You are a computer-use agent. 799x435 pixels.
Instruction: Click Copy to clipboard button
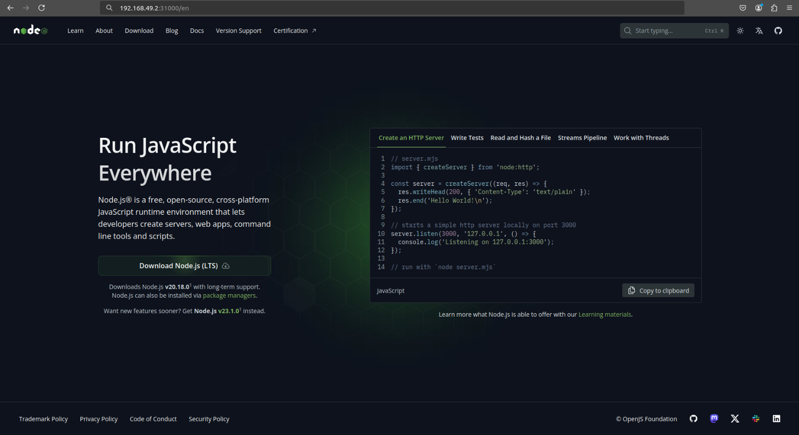coord(658,291)
